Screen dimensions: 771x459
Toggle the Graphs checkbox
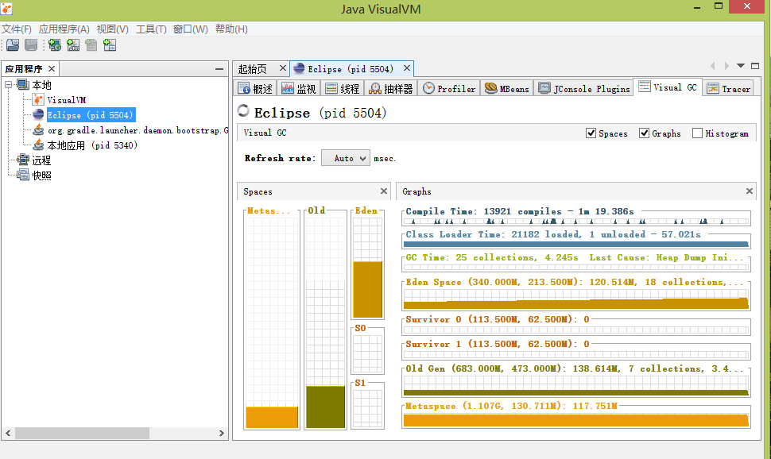point(644,133)
